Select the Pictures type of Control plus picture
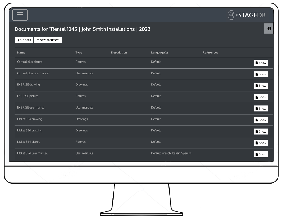The image size is (282, 219). coord(80,62)
